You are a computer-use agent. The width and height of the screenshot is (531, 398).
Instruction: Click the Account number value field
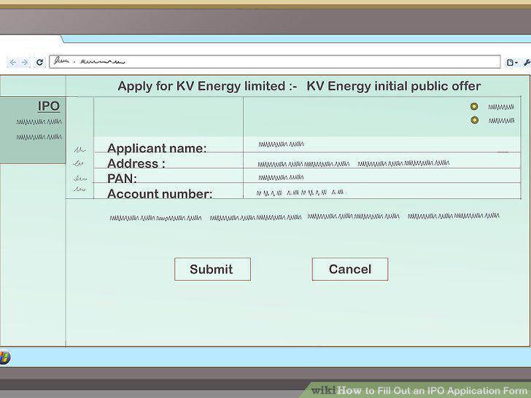pyautogui.click(x=381, y=191)
